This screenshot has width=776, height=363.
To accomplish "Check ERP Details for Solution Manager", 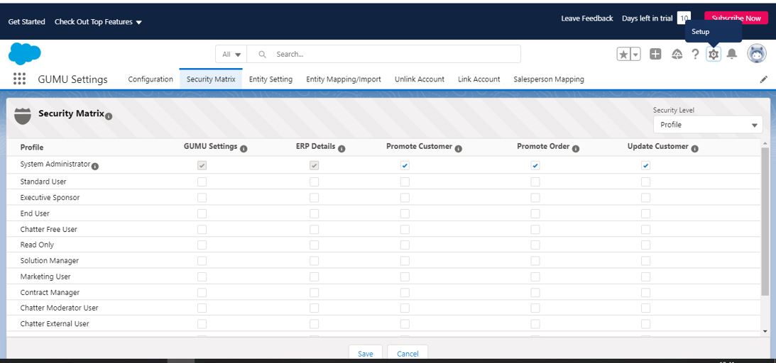I will pos(315,261).
